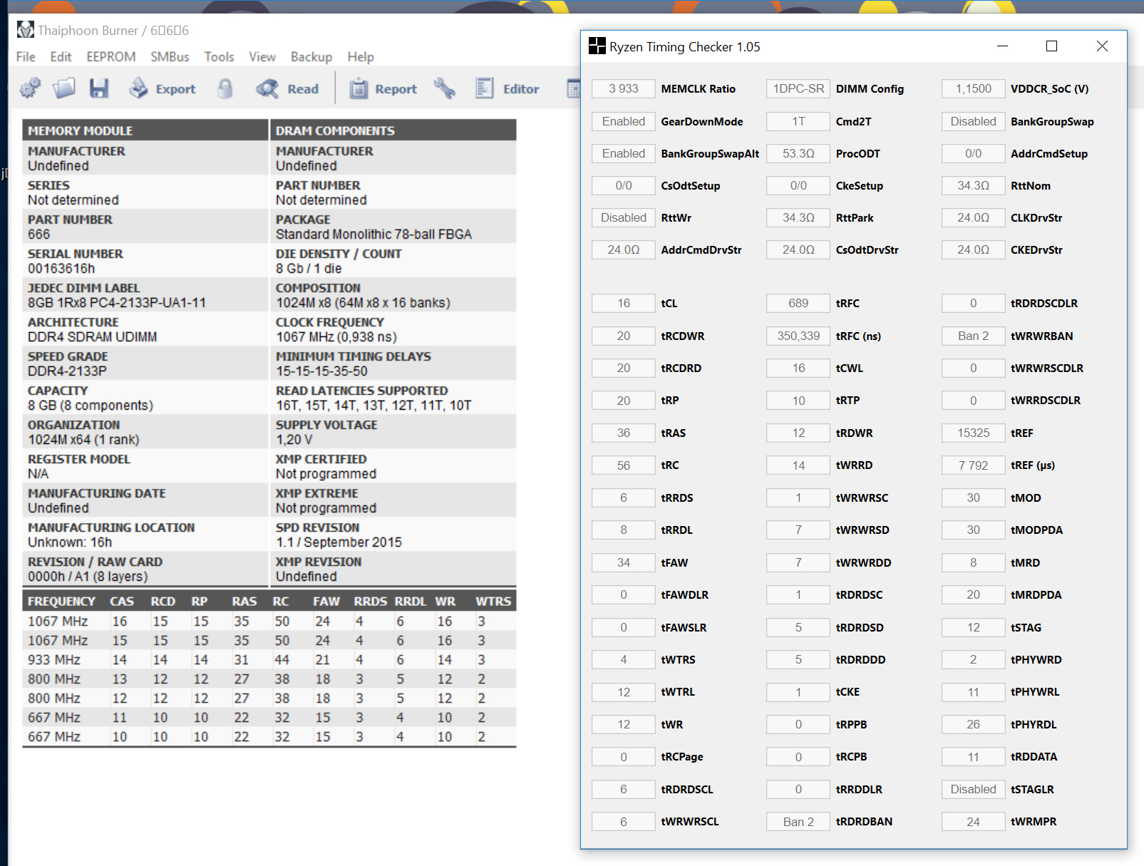This screenshot has width=1144, height=866.
Task: Click the serial number '00163616h'
Action: [x=61, y=269]
